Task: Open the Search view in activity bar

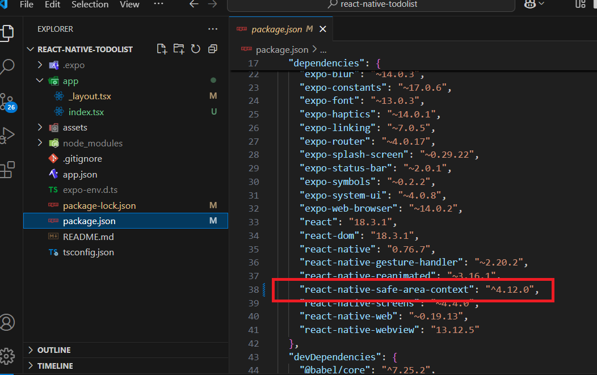Action: [x=7, y=67]
